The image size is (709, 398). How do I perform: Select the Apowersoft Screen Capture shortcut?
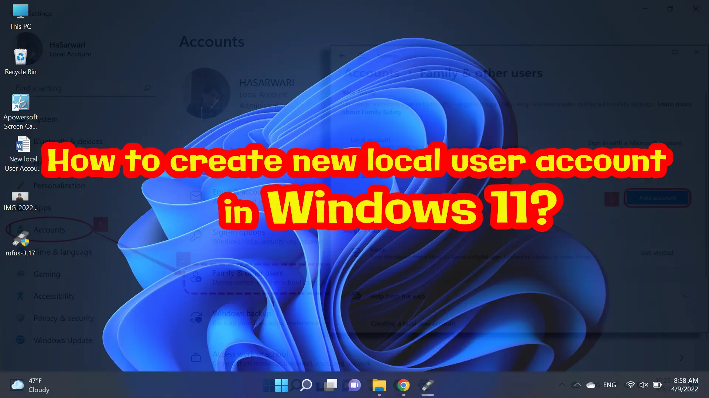pyautogui.click(x=20, y=112)
